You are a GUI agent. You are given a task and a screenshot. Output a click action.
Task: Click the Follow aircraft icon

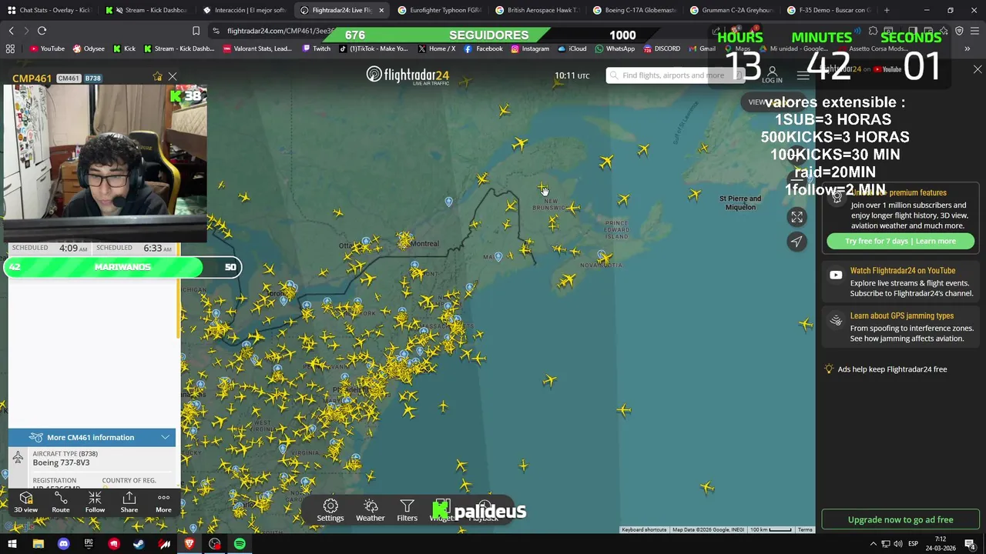pyautogui.click(x=95, y=502)
